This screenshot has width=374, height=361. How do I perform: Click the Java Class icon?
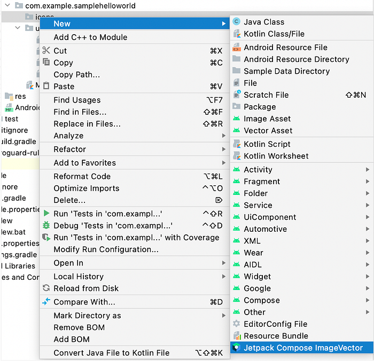236,22
